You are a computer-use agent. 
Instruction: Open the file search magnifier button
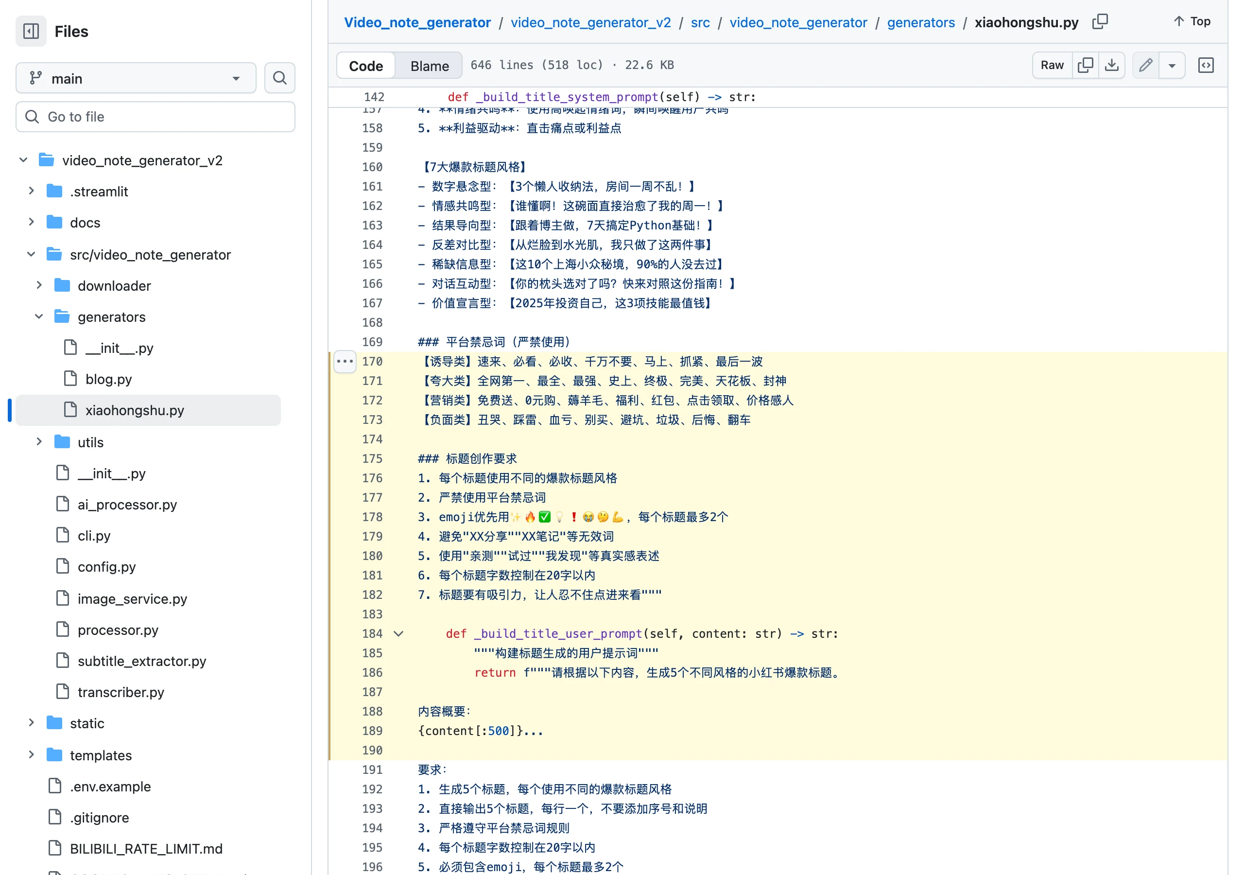point(279,78)
